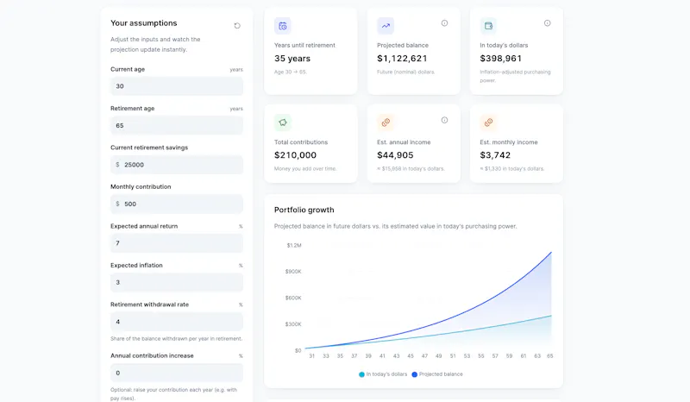Edit the Expected annual return field

[x=177, y=243]
